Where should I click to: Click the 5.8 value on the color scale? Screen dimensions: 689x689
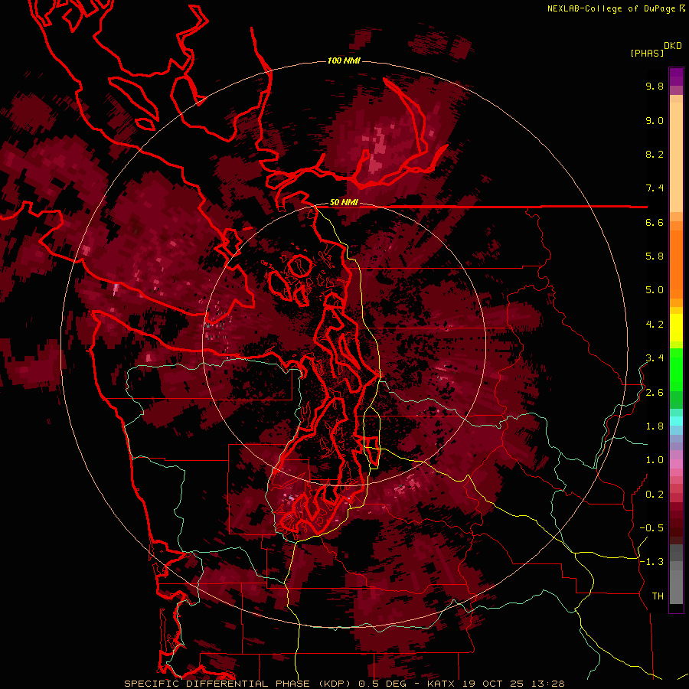pos(655,256)
